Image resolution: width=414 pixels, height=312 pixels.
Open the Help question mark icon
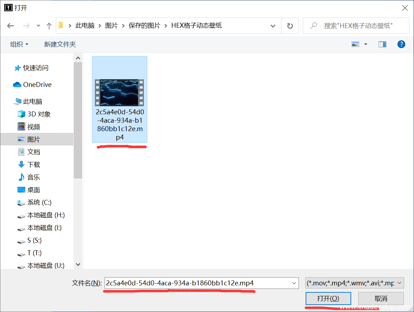pos(401,44)
